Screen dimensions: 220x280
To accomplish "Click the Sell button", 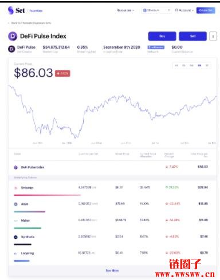I will (192, 36).
